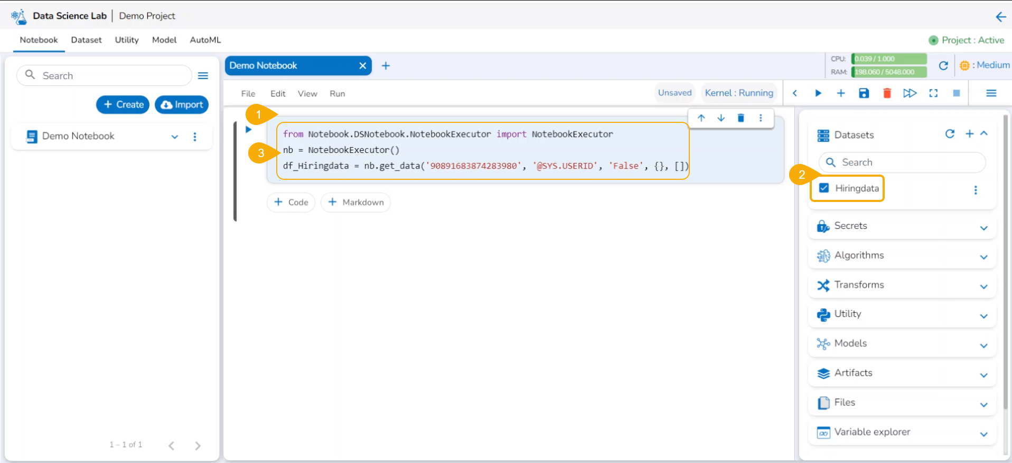Open the Run menu
Image resolution: width=1012 pixels, height=463 pixels.
point(337,94)
